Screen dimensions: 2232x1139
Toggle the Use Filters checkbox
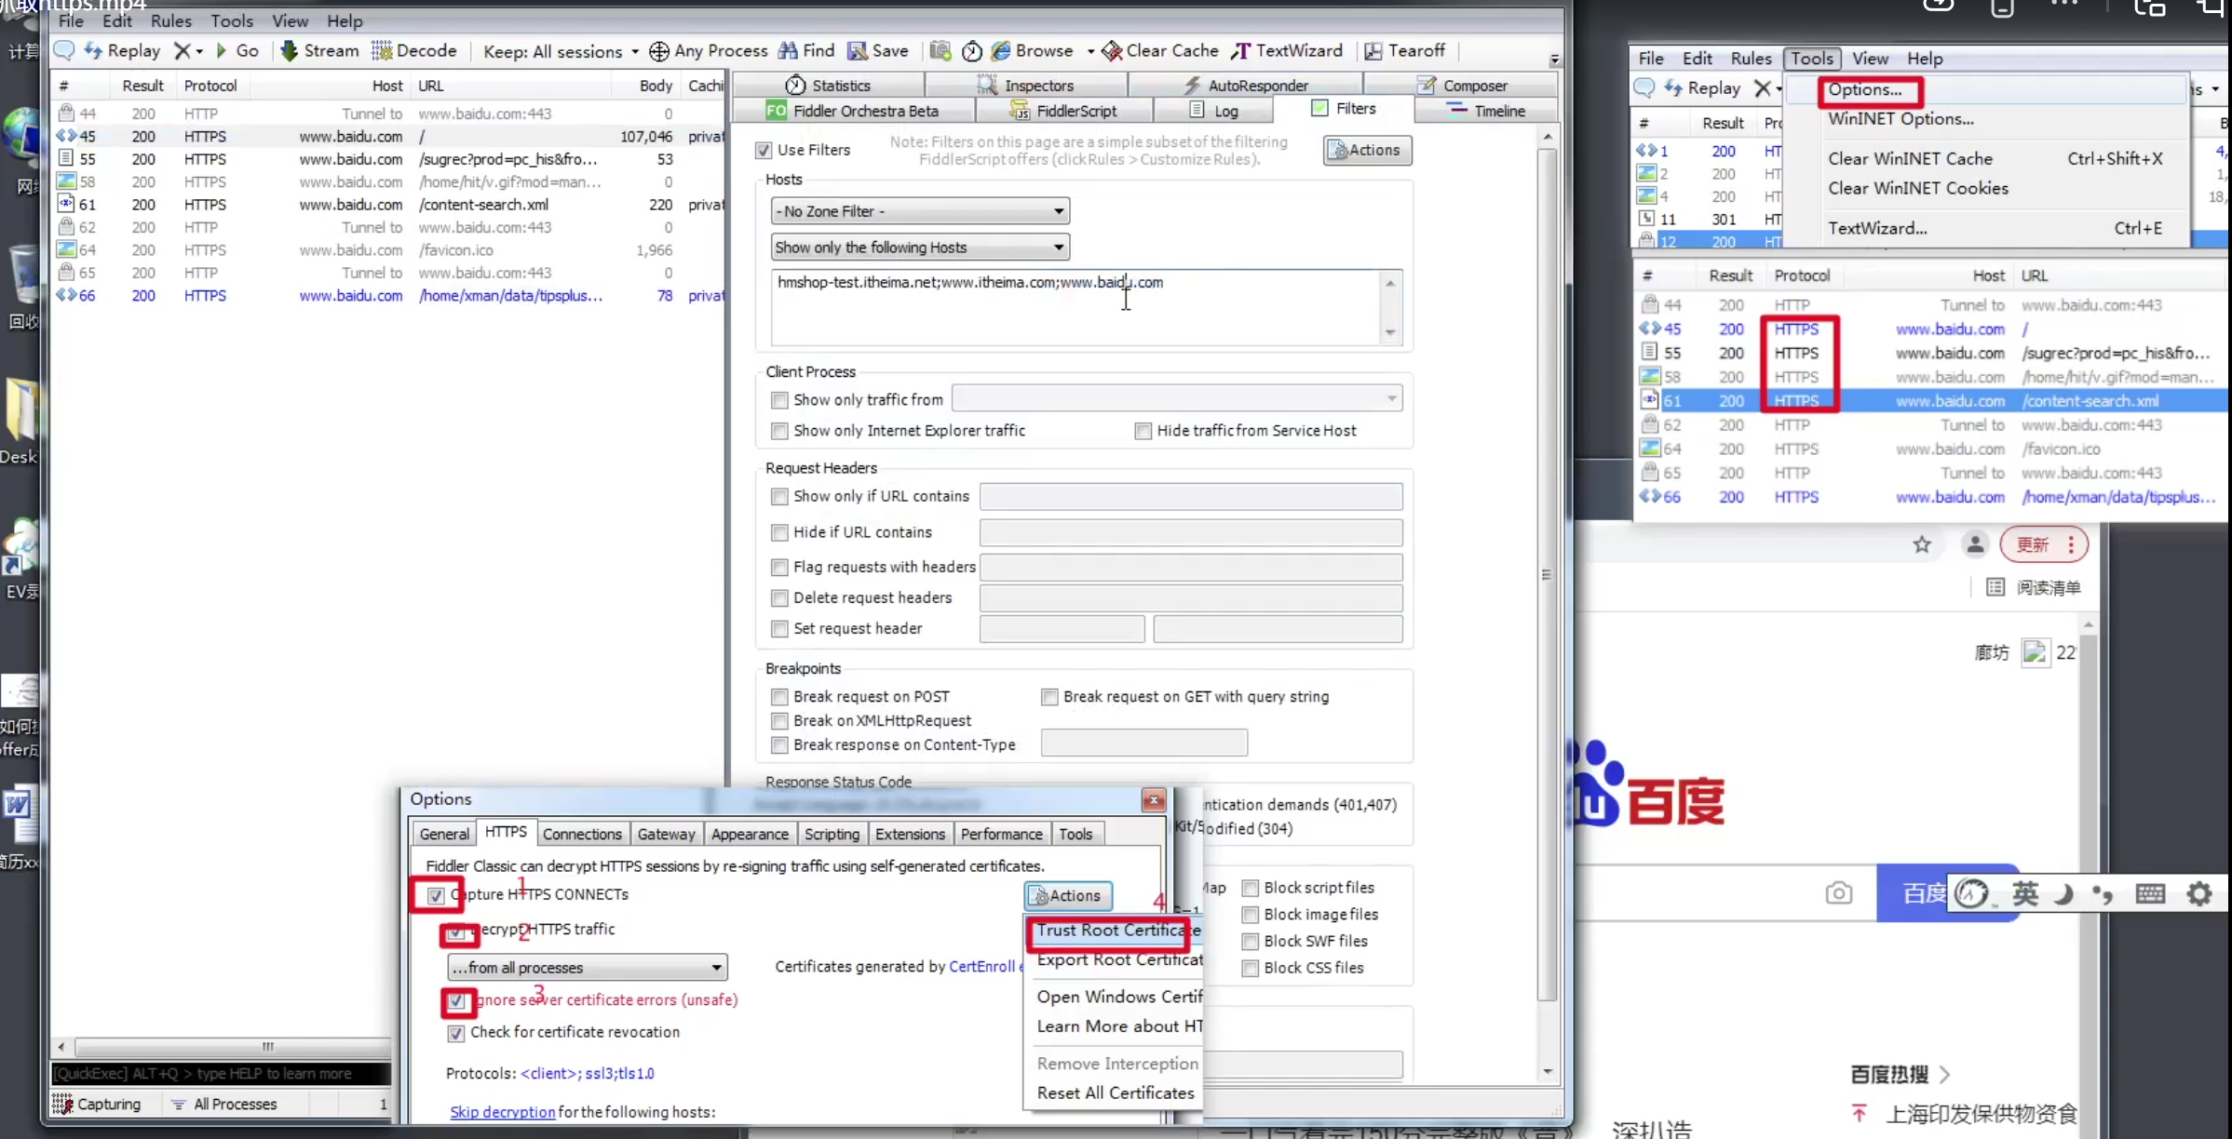(x=764, y=150)
